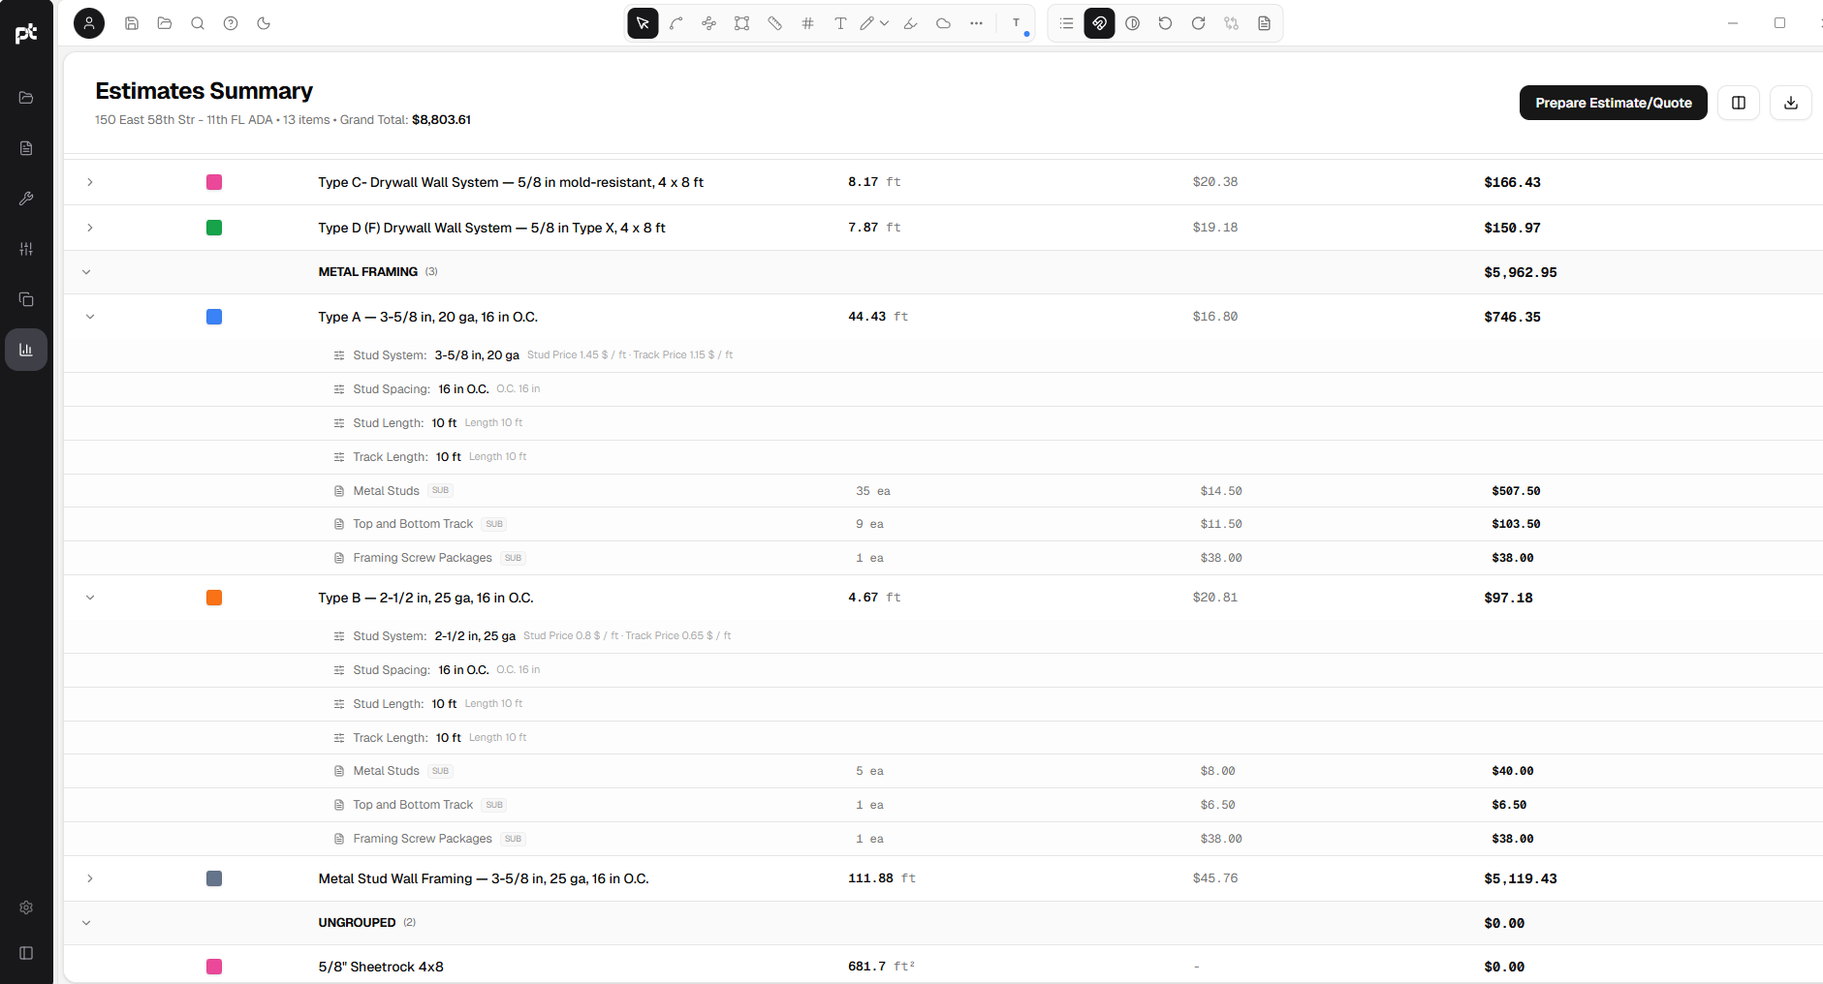Click the Grand Total $8,803.61 value
Image resolution: width=1823 pixels, height=984 pixels.
point(442,120)
